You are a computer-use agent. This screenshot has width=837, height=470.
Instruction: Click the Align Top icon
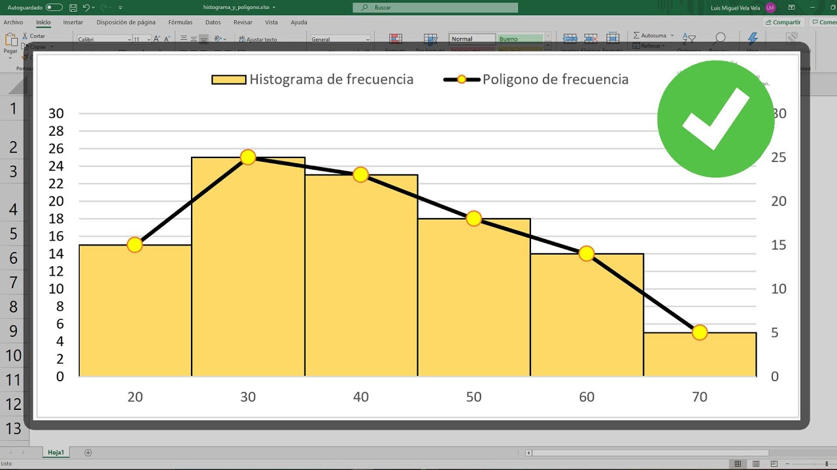184,39
